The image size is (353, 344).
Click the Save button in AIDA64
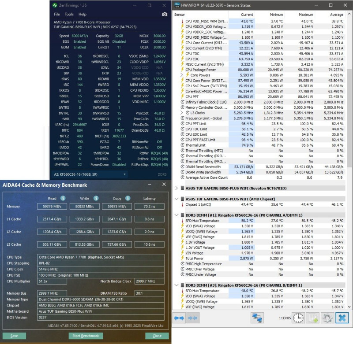[x=14, y=336]
